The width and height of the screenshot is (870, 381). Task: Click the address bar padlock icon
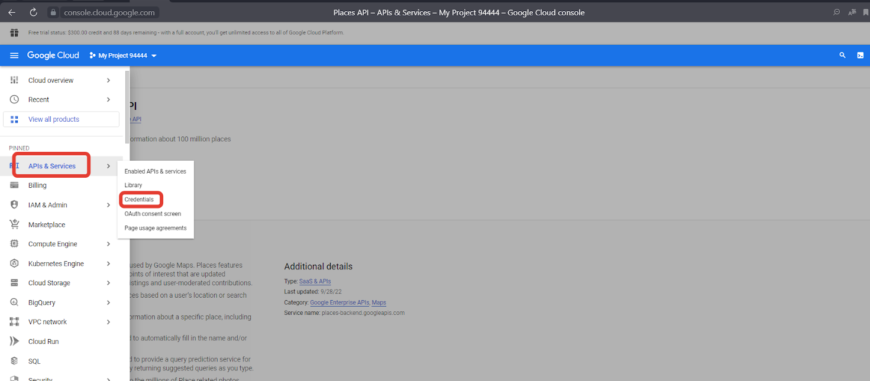(53, 12)
